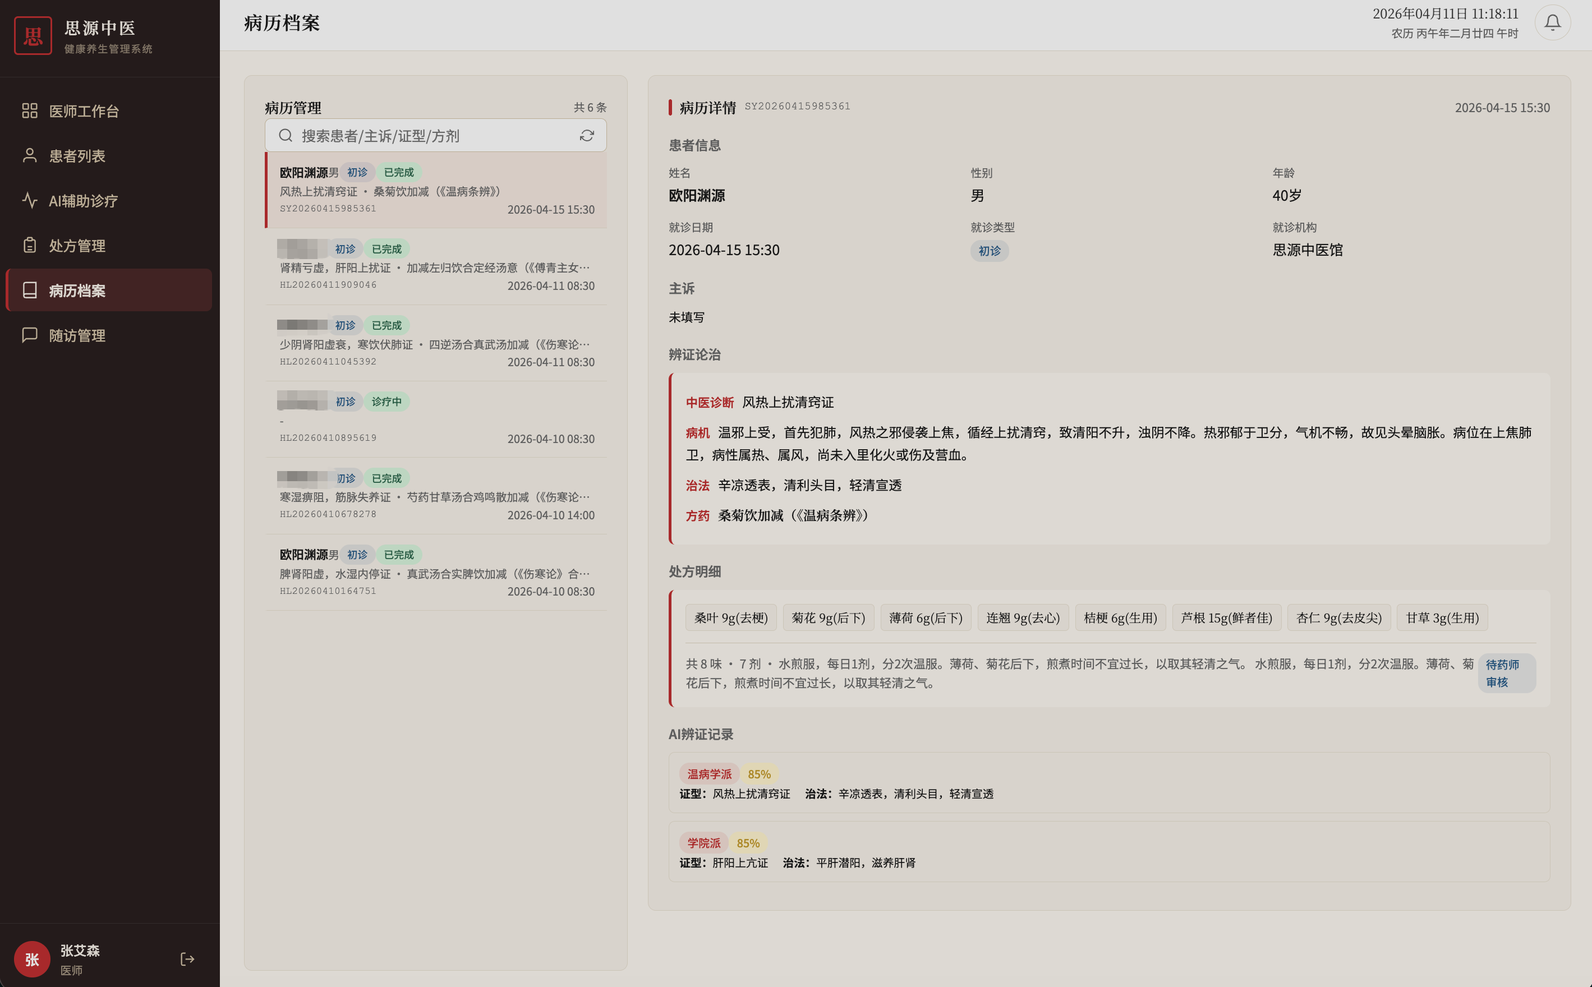1592x987 pixels.
Task: Click the 学院派 AI record tag
Action: click(x=703, y=843)
